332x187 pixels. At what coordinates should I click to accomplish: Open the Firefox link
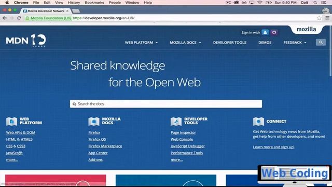tap(94, 132)
